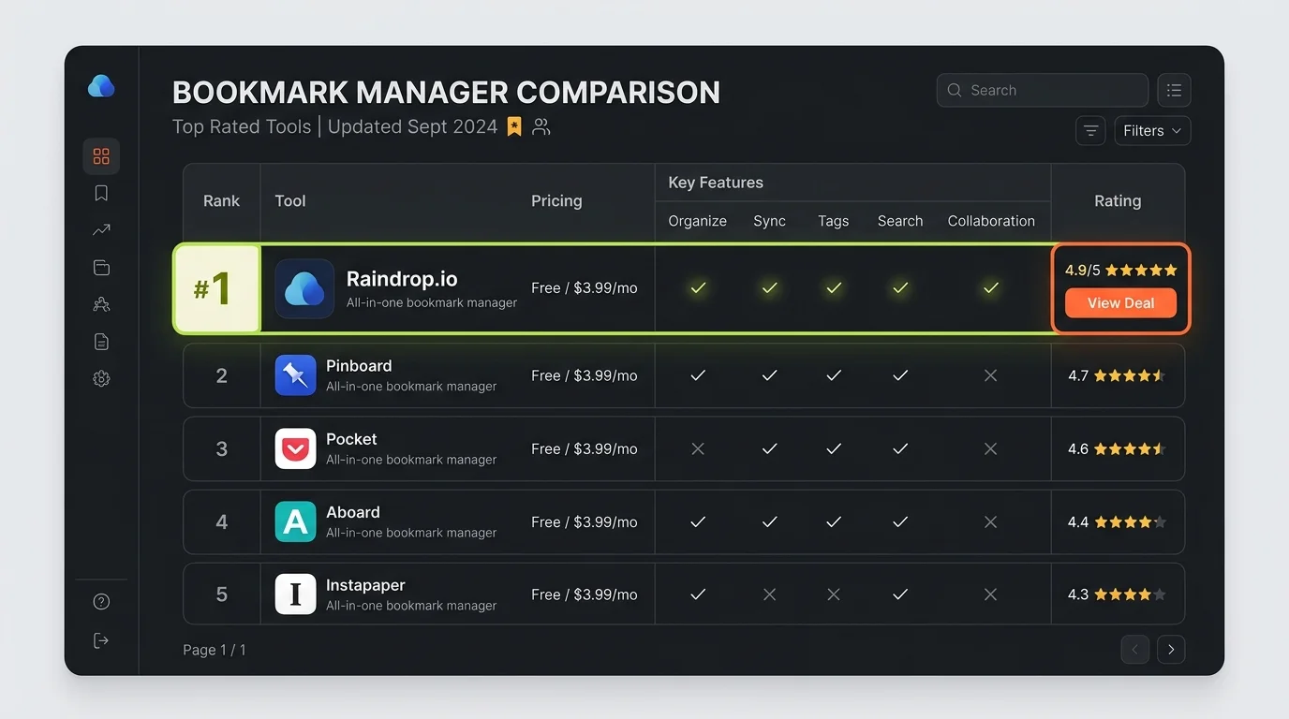Click the Raindrop.io cloud app icon

[304, 288]
